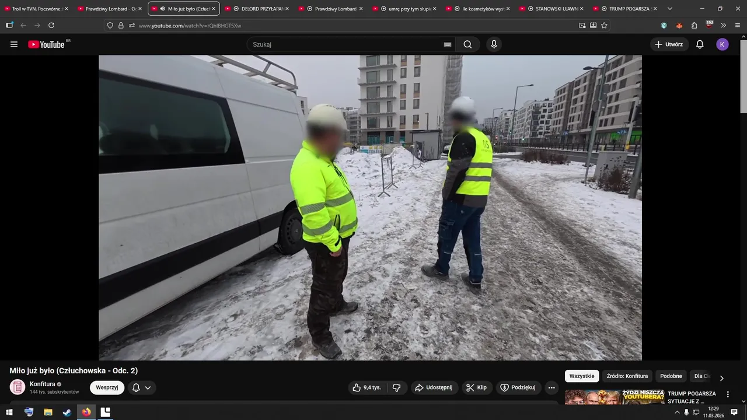Click the Utwórz create button
The height and width of the screenshot is (420, 747).
point(669,44)
